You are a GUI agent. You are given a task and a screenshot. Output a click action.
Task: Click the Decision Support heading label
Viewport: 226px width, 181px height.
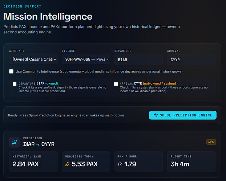click(x=22, y=6)
